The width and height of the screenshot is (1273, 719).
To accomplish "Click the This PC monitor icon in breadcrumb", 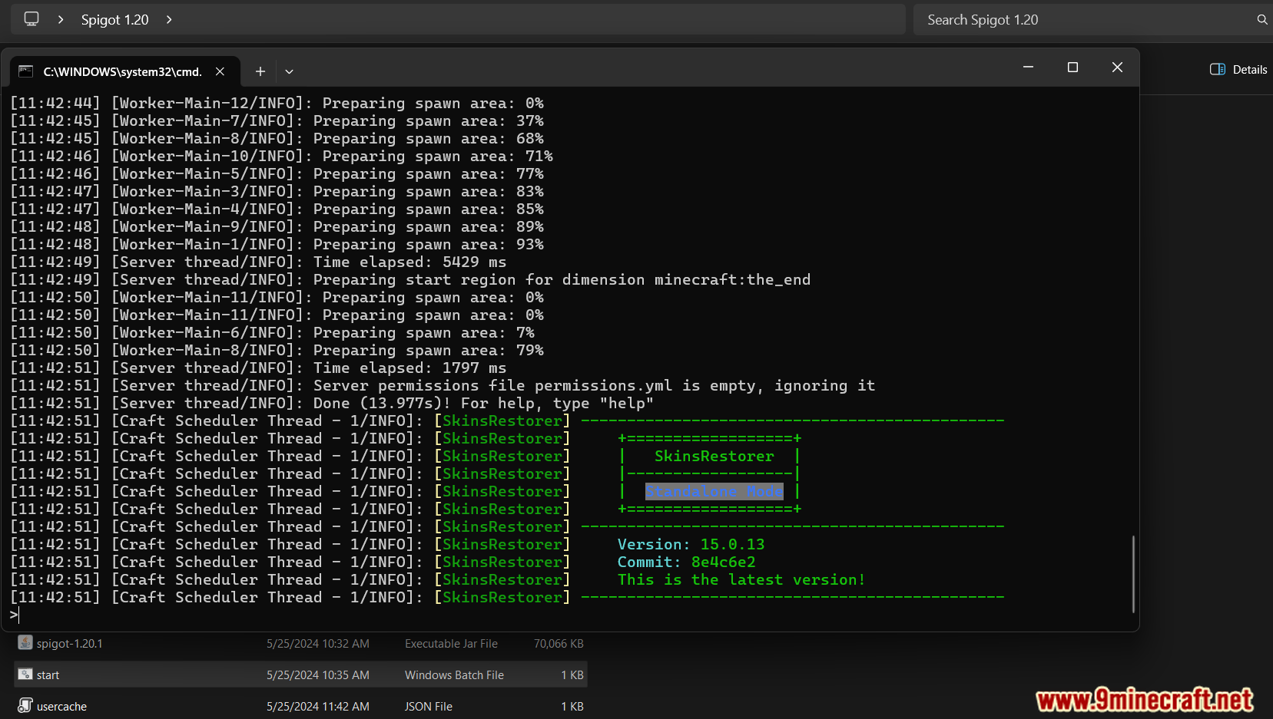I will 31,19.
